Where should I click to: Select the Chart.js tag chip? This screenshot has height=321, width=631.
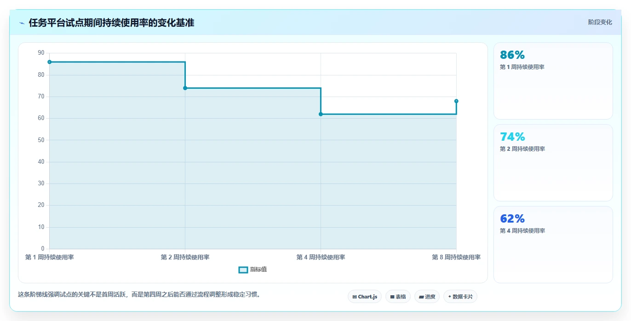coord(365,297)
